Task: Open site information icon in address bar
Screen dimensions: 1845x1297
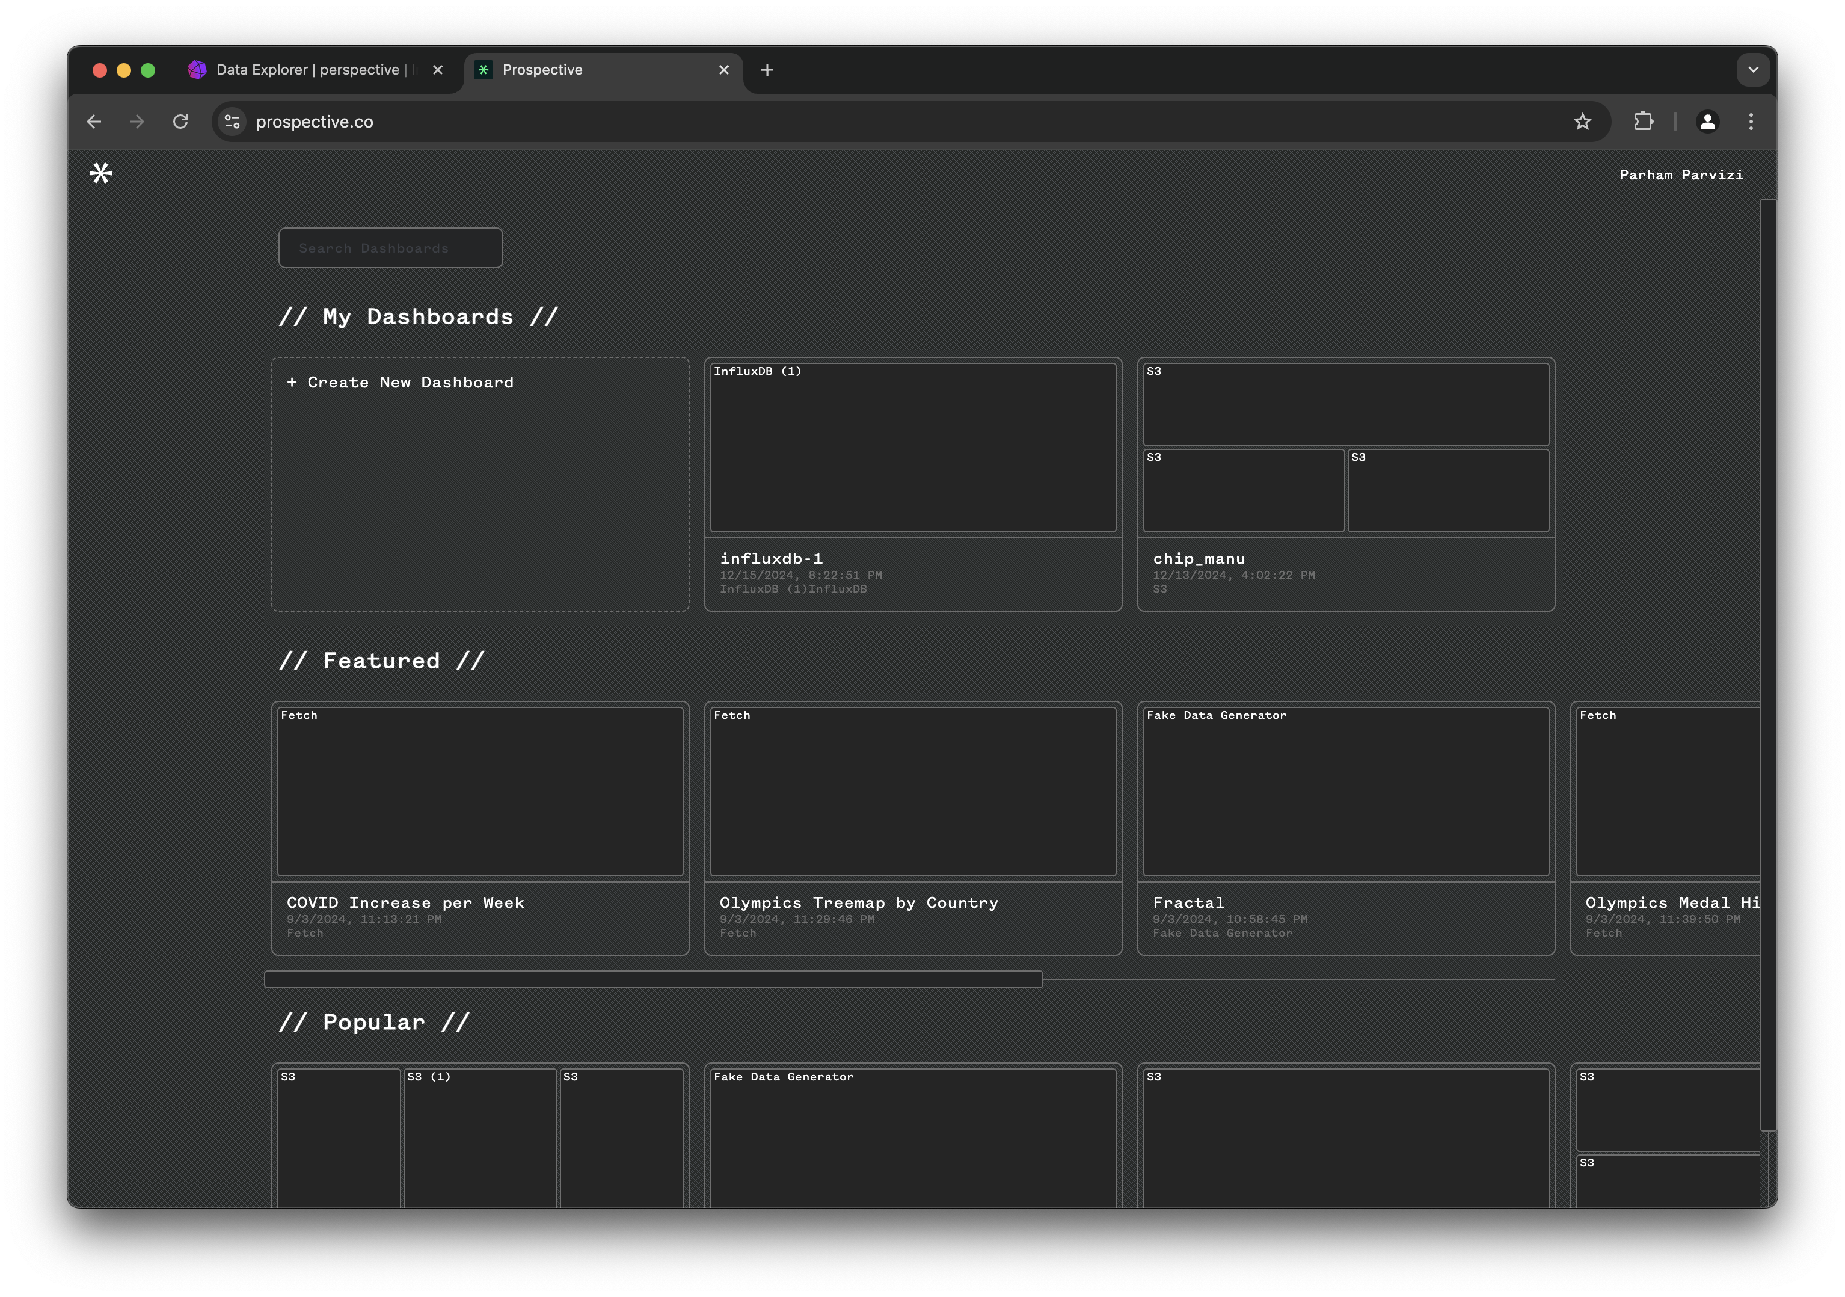Action: point(232,122)
